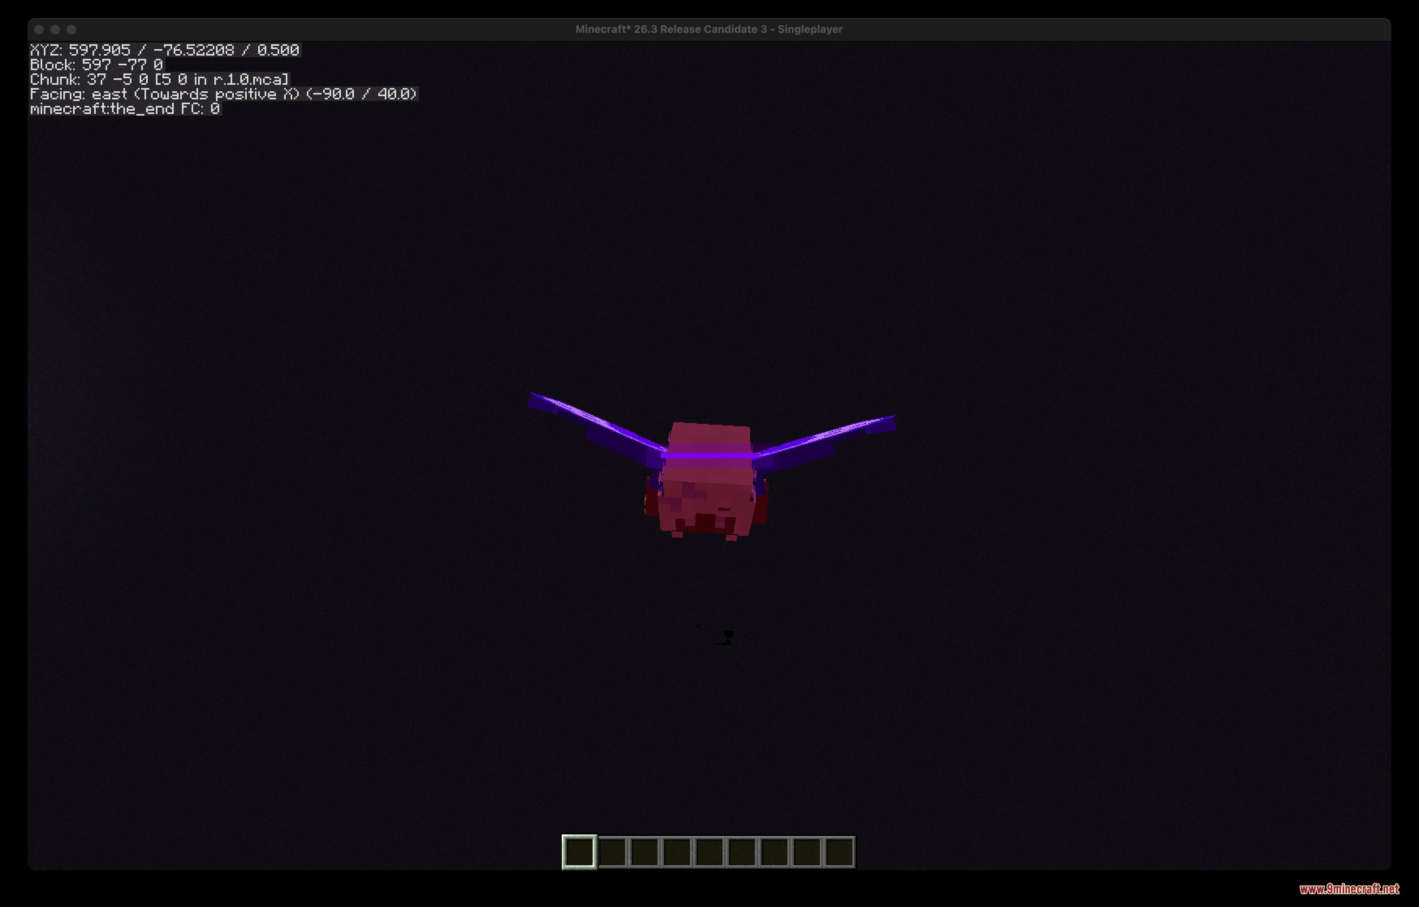
Task: Click the XYZ coordinates line '597.905 / -76.52208 / 0.500'
Action: pos(166,50)
